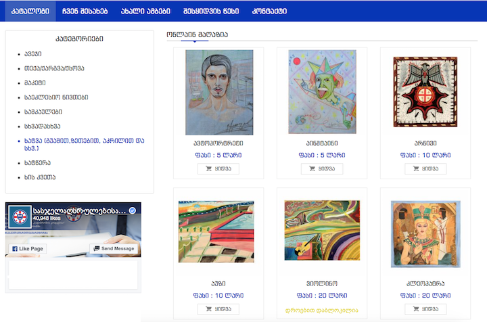Image resolution: width=487 pixels, height=322 pixels.
Task: Click the cart icon under აინშტაინი painting
Action: click(312, 168)
